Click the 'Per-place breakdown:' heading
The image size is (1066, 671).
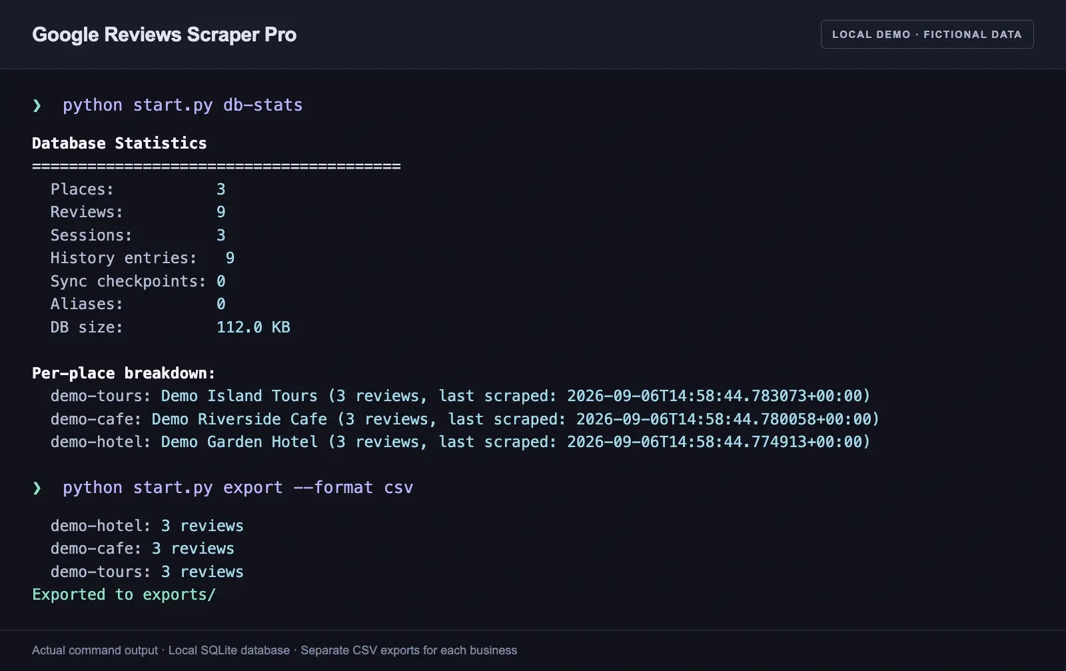tap(124, 373)
